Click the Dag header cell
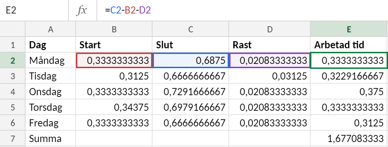 (50, 45)
